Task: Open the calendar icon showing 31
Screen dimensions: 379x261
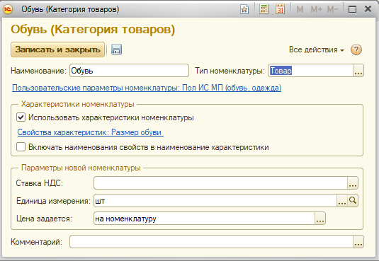Action: tap(280, 9)
